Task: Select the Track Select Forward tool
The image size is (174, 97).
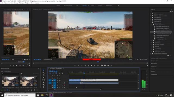Action: click(43, 72)
